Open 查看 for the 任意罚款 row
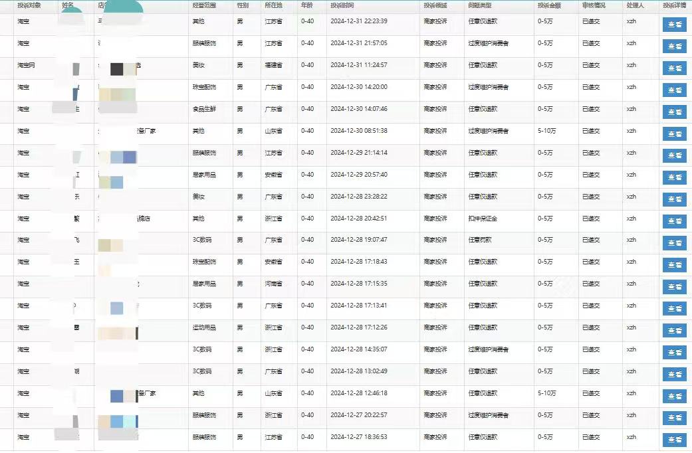This screenshot has height=453, width=692. [x=674, y=243]
